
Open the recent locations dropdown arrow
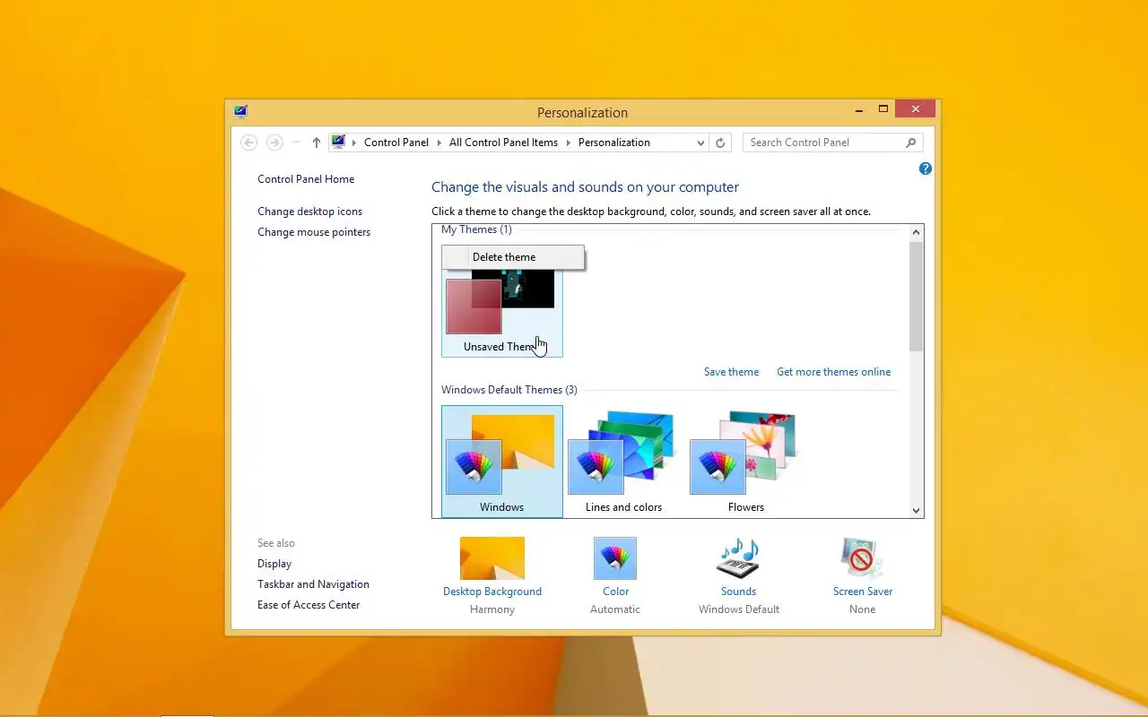[296, 143]
